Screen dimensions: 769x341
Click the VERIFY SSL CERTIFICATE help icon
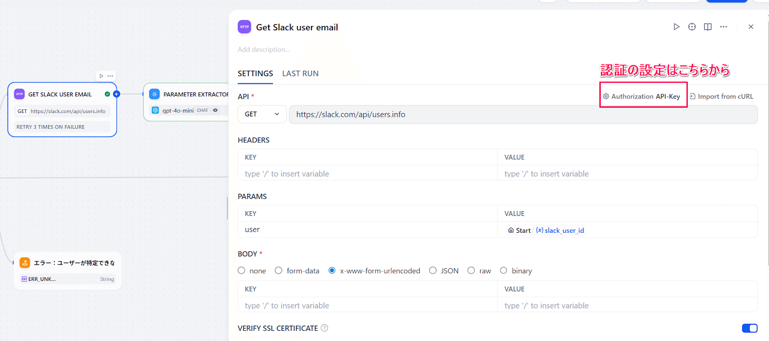(x=324, y=328)
